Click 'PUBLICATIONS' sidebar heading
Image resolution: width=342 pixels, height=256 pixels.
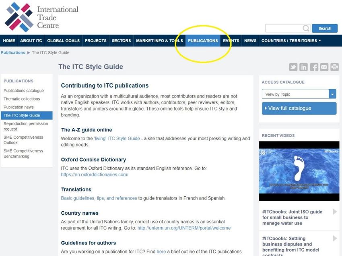pyautogui.click(x=19, y=81)
